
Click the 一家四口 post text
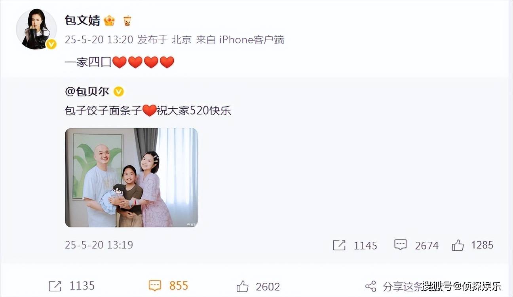pos(88,62)
